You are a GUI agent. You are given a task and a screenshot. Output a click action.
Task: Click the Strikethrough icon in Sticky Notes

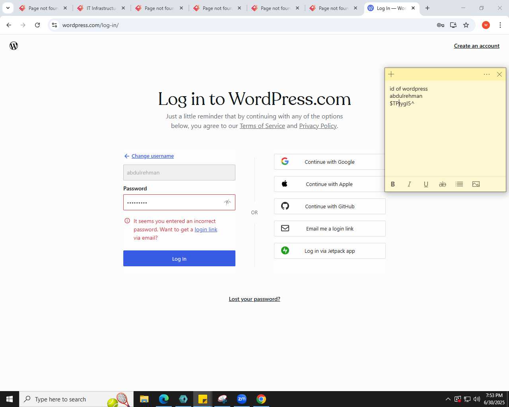443,184
